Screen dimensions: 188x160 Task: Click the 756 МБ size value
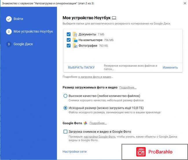(x=109, y=40)
